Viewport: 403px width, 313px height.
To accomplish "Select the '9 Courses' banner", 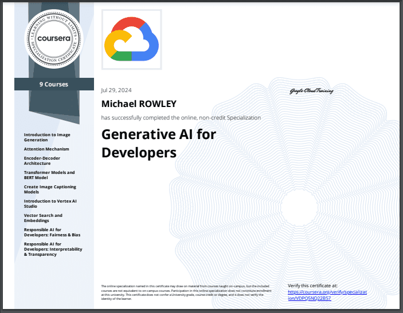I will 54,84.
